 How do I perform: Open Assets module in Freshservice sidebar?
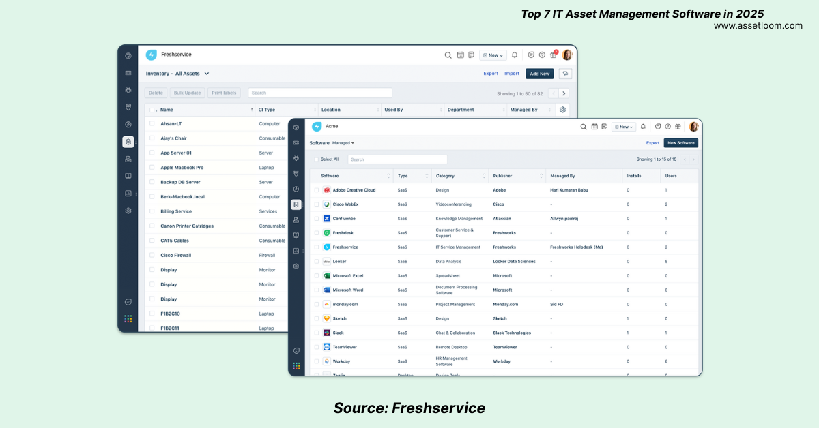(128, 142)
